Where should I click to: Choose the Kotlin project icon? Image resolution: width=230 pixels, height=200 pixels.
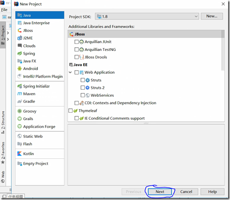pos(20,154)
